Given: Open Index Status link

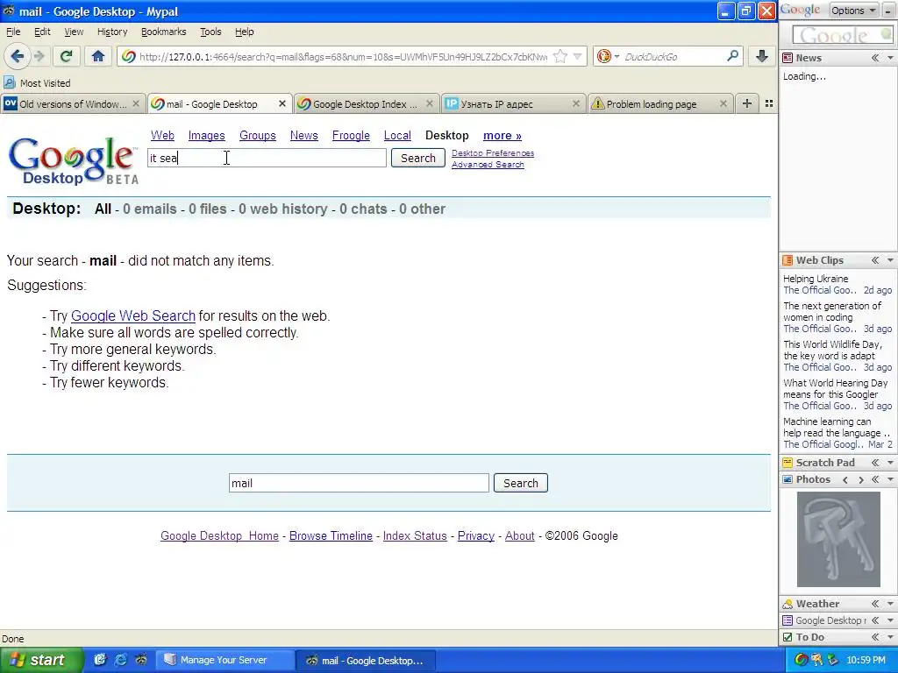Looking at the screenshot, I should point(415,535).
